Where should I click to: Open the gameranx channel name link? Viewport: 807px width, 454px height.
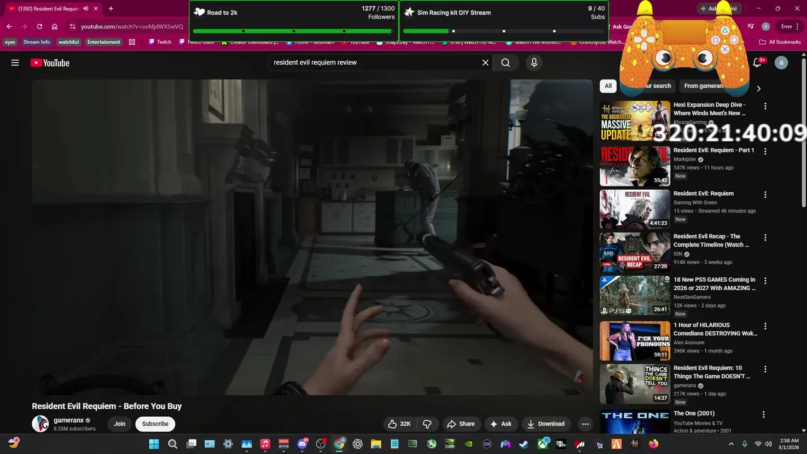69,420
